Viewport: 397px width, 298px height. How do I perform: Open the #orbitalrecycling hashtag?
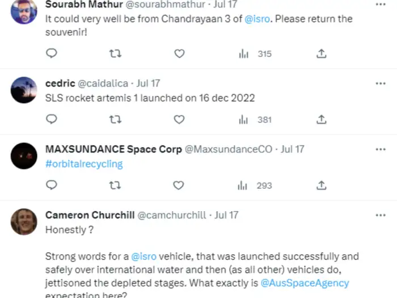click(84, 163)
